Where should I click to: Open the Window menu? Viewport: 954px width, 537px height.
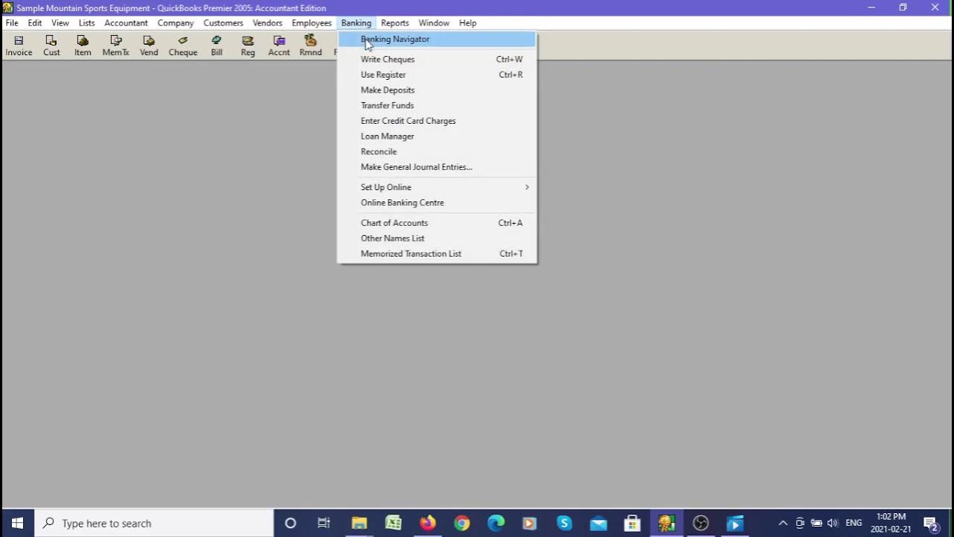click(434, 23)
